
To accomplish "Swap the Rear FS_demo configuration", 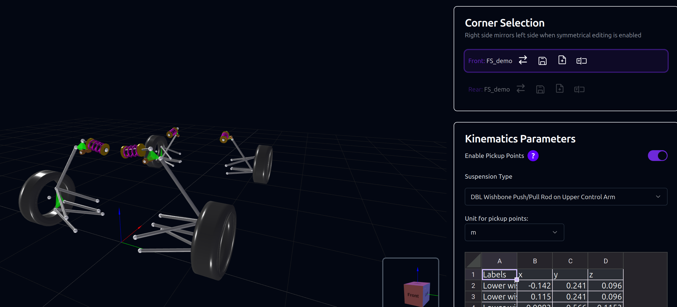I will tap(521, 89).
